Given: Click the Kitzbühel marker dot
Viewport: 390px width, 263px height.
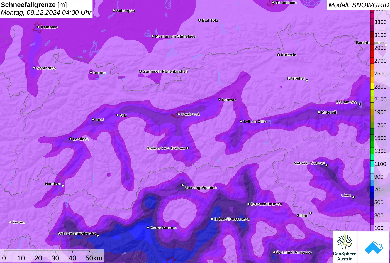Looking at the screenshot, I should coord(307,81).
